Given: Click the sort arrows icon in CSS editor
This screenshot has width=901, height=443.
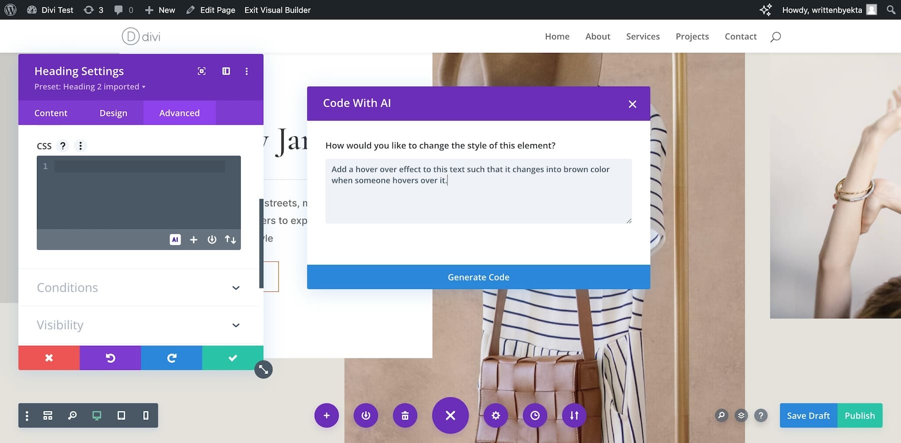Looking at the screenshot, I should click(x=230, y=240).
